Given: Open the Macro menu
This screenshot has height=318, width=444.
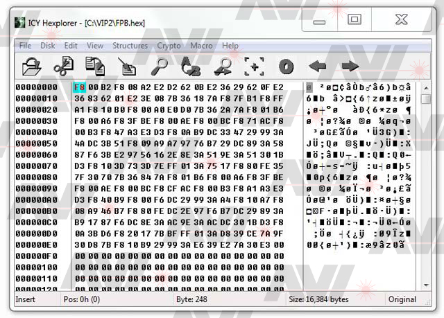Looking at the screenshot, I should 201,46.
